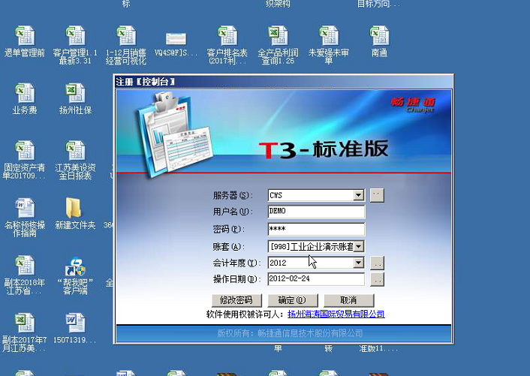The width and height of the screenshot is (530, 376).
Task: Click the 修改密码 button
Action: pos(236,300)
